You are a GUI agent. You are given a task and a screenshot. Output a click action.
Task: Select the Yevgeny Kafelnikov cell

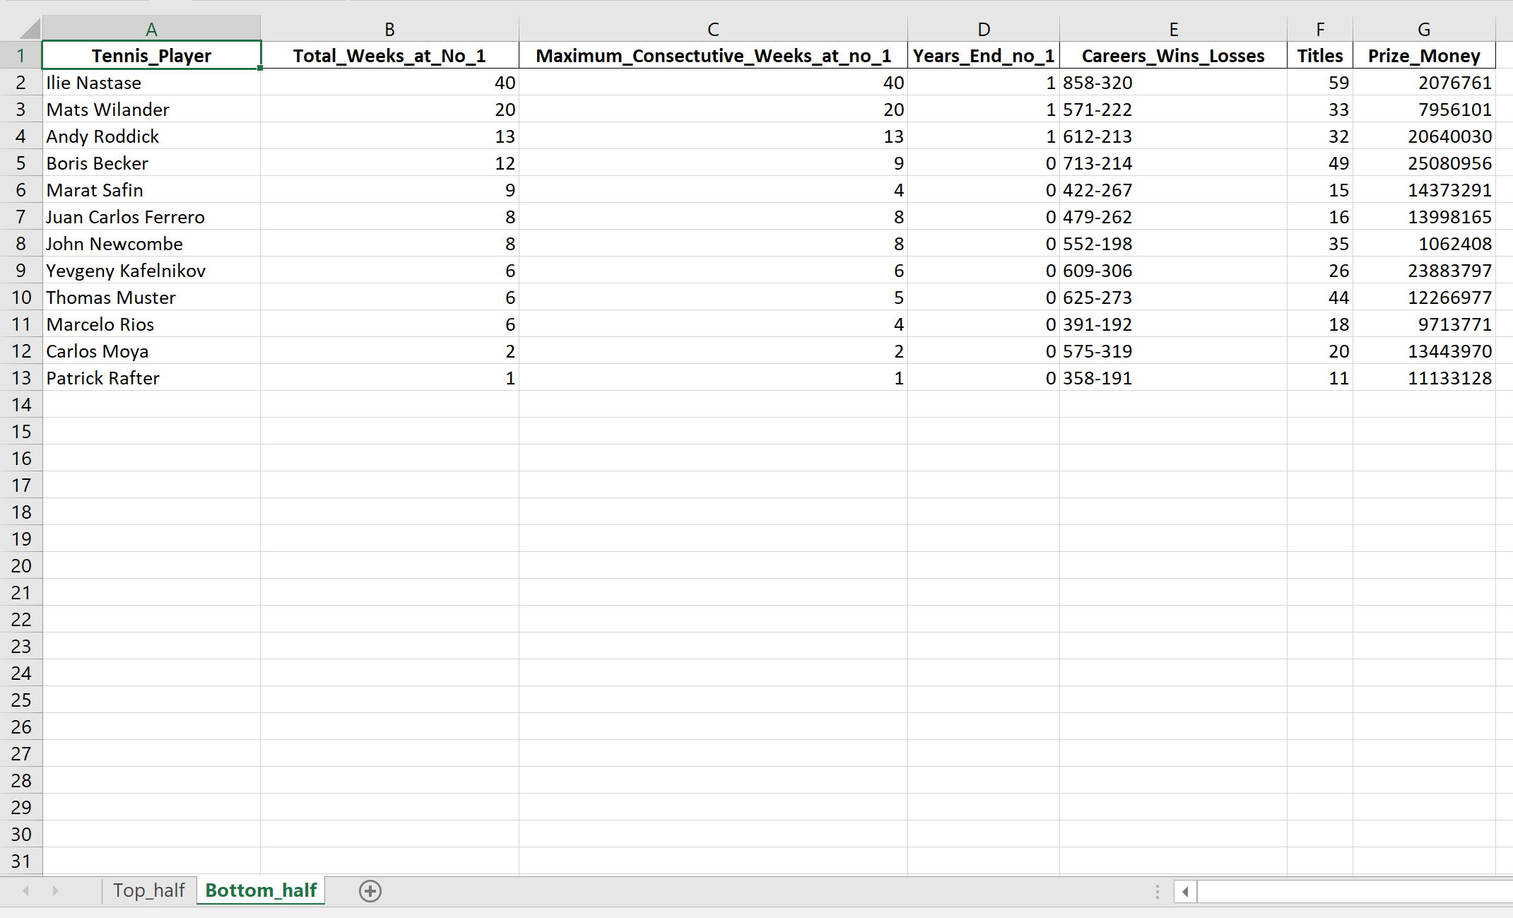[x=151, y=271]
